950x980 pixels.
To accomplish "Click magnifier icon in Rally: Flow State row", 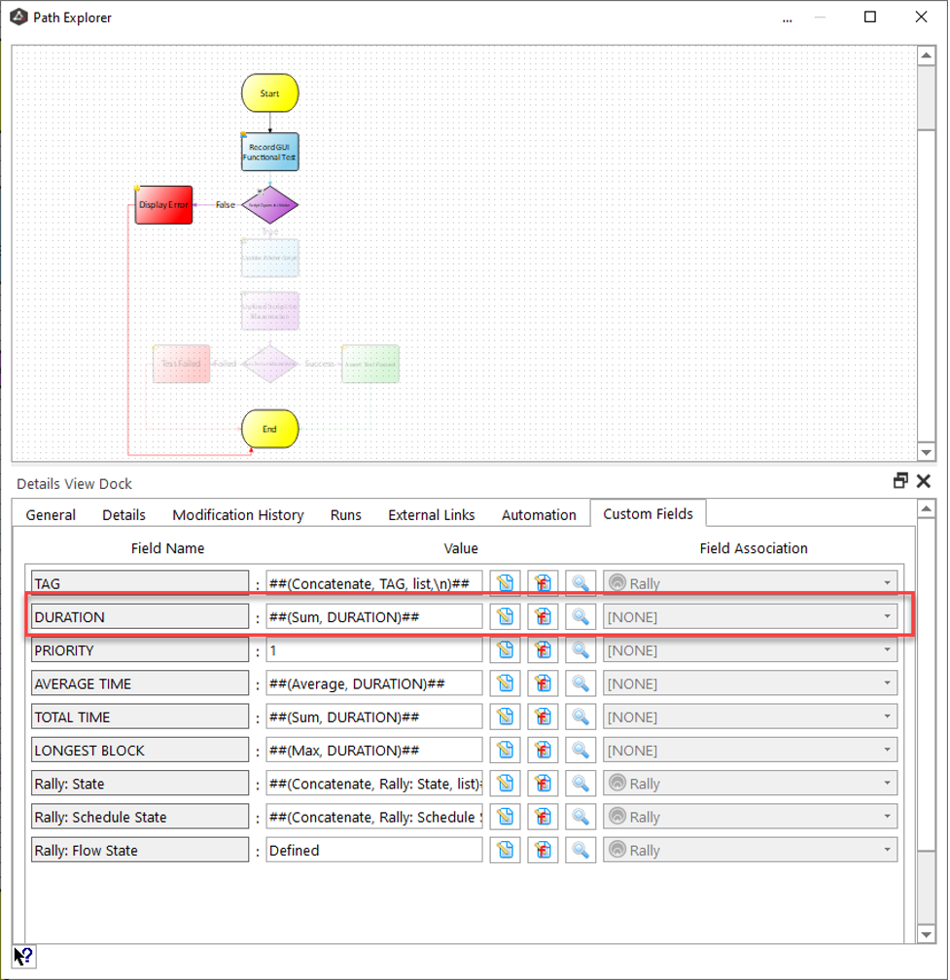I will point(581,851).
